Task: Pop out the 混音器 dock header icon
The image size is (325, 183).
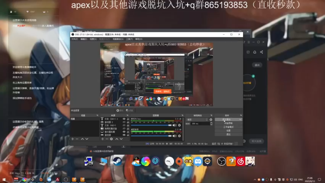Action: click(x=182, y=115)
